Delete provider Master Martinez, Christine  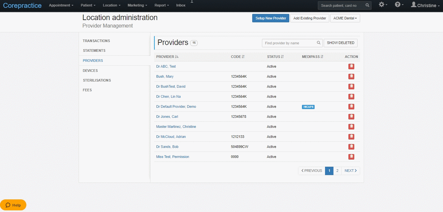[351, 127]
